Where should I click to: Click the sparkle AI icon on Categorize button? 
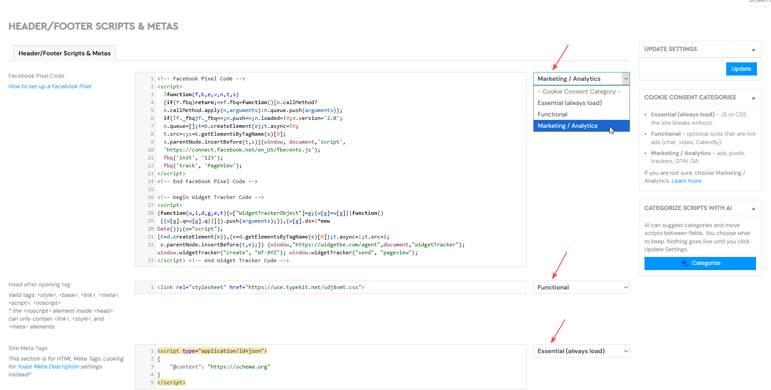tap(684, 263)
